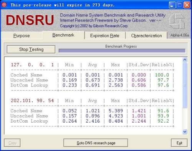Screen dimensions: 192x151
Task: Click the red DNSRU app icon in title bar
Action: click(4, 5)
